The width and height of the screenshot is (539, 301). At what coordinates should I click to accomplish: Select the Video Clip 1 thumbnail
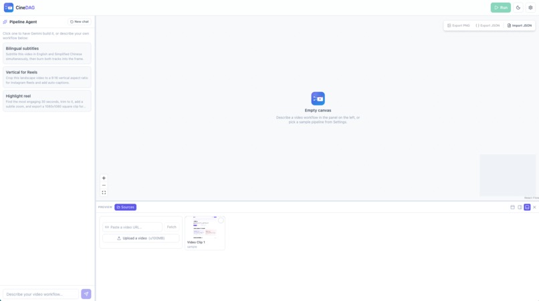[205, 228]
